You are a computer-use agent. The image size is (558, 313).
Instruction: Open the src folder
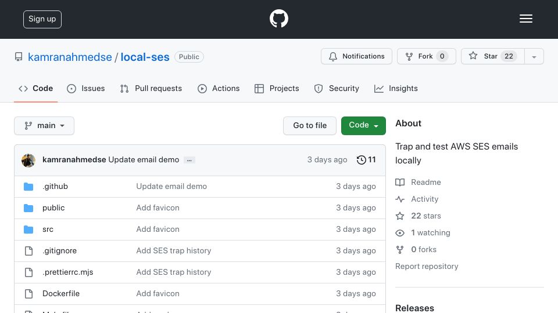tap(48, 230)
